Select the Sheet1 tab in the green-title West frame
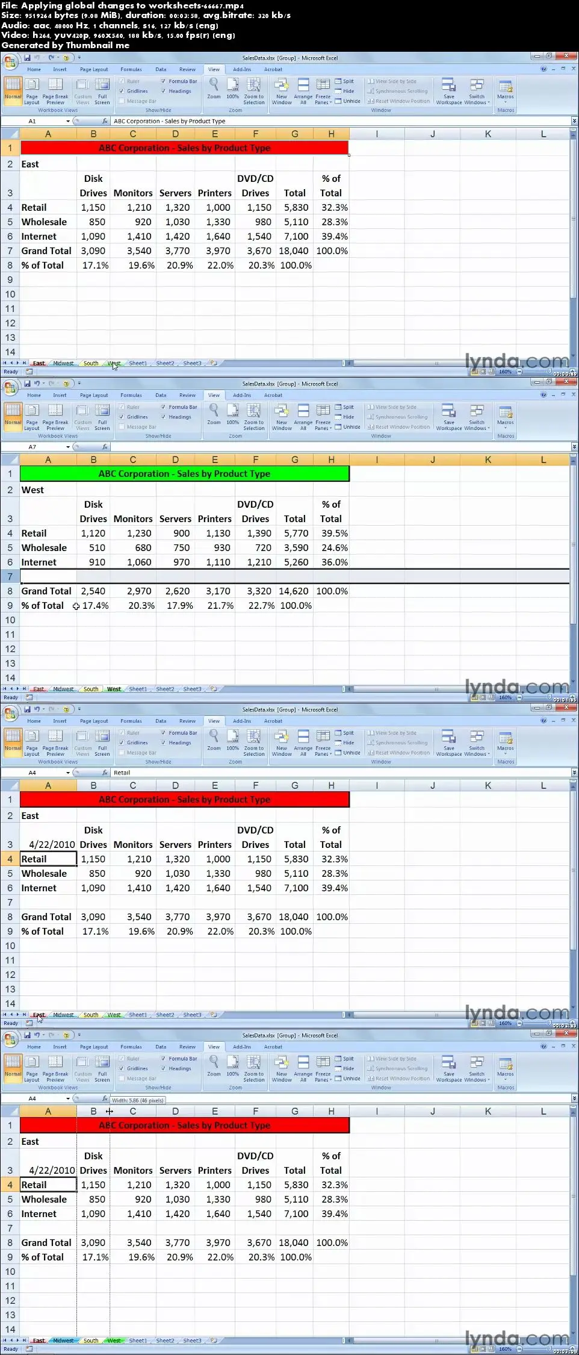 tap(138, 689)
